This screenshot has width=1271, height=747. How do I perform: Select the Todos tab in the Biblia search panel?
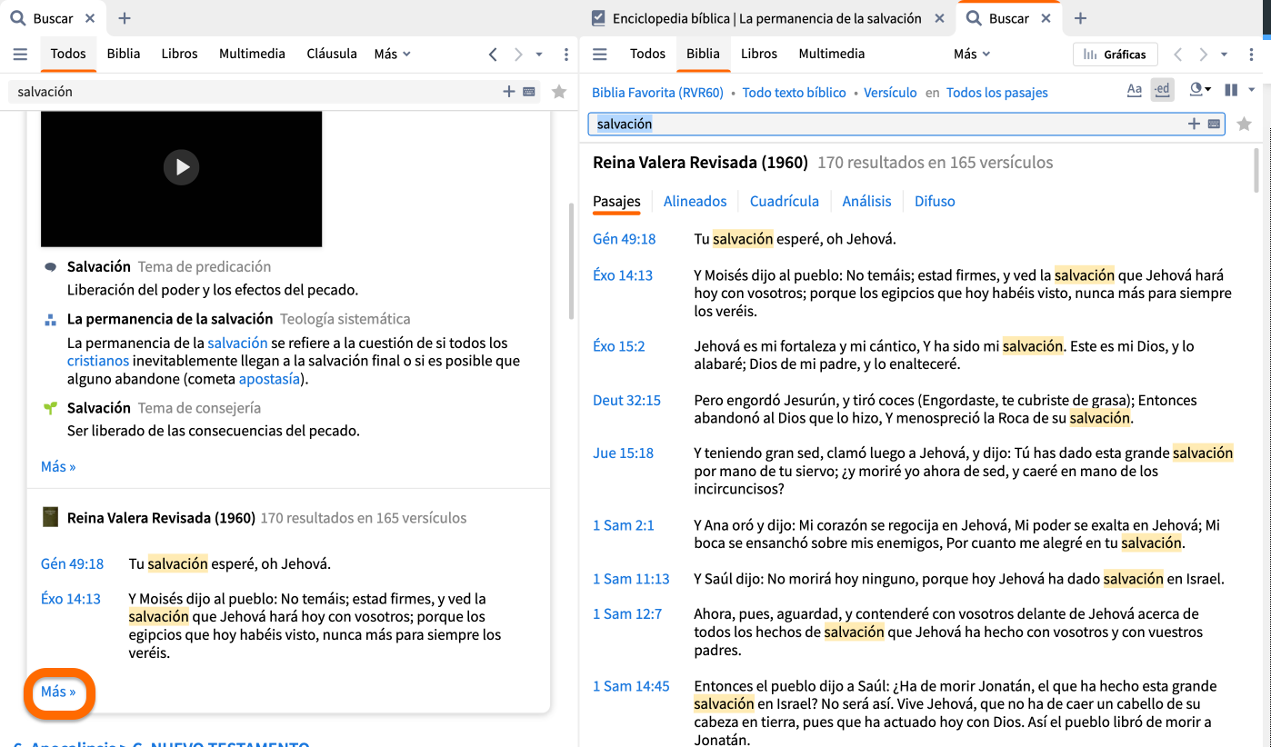pos(647,54)
